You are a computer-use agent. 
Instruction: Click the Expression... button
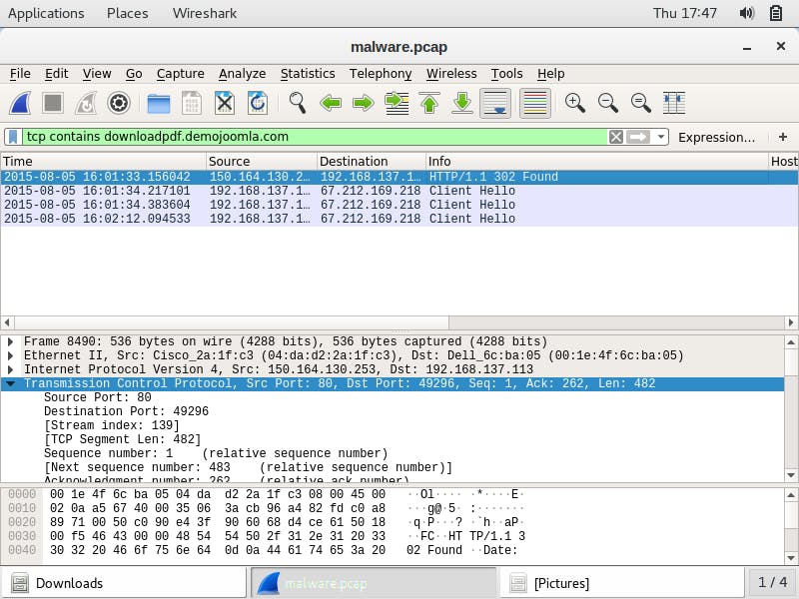click(x=716, y=137)
